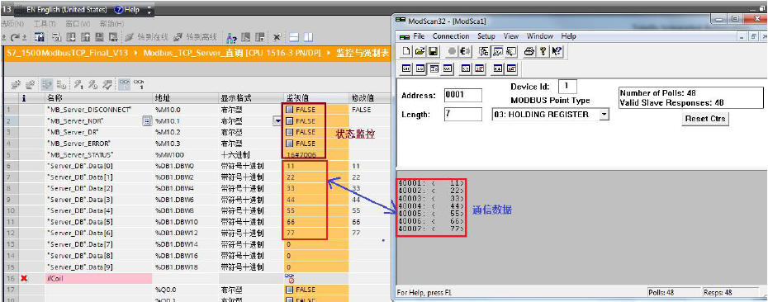The height and width of the screenshot is (302, 768).
Task: Open display format dropdown on MB_Server_NDR row
Action: (x=277, y=121)
